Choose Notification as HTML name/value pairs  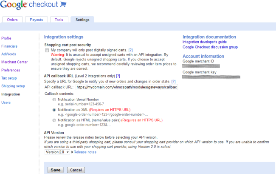[x=54, y=120]
